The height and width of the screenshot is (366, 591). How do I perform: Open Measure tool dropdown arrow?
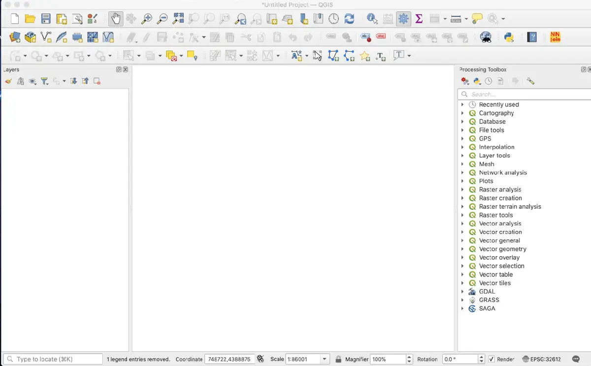(466, 19)
